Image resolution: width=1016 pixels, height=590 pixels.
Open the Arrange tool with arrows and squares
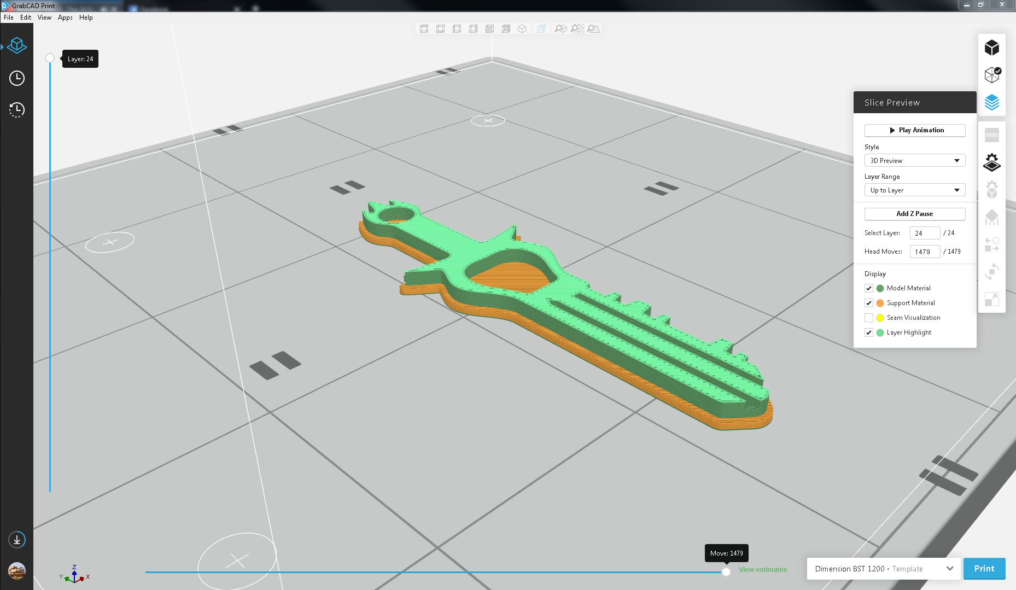pyautogui.click(x=992, y=244)
